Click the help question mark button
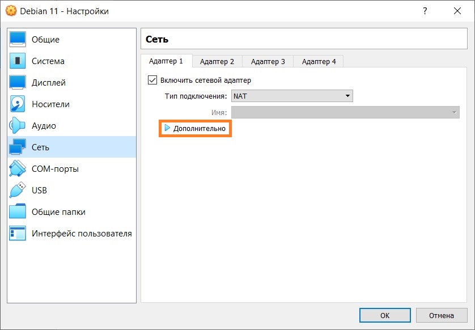Viewport: 475px width, 330px height. point(425,11)
